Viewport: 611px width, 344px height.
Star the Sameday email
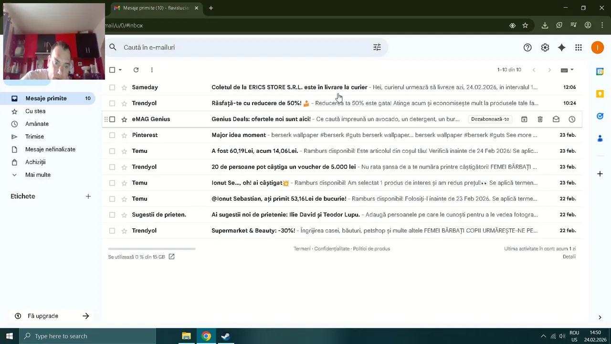pyautogui.click(x=124, y=87)
